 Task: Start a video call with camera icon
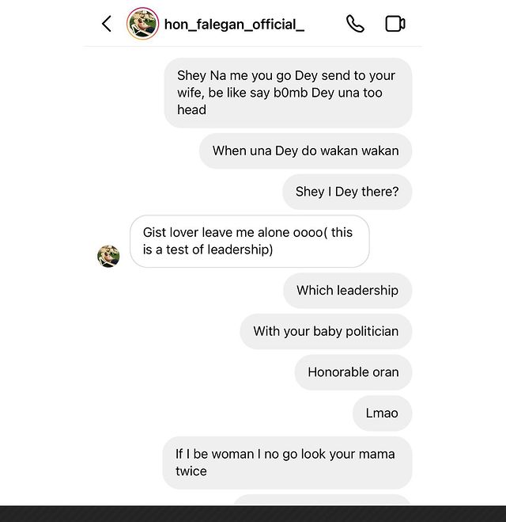(x=395, y=24)
